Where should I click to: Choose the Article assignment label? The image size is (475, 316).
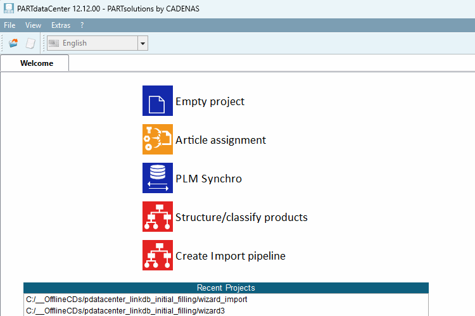coord(220,140)
